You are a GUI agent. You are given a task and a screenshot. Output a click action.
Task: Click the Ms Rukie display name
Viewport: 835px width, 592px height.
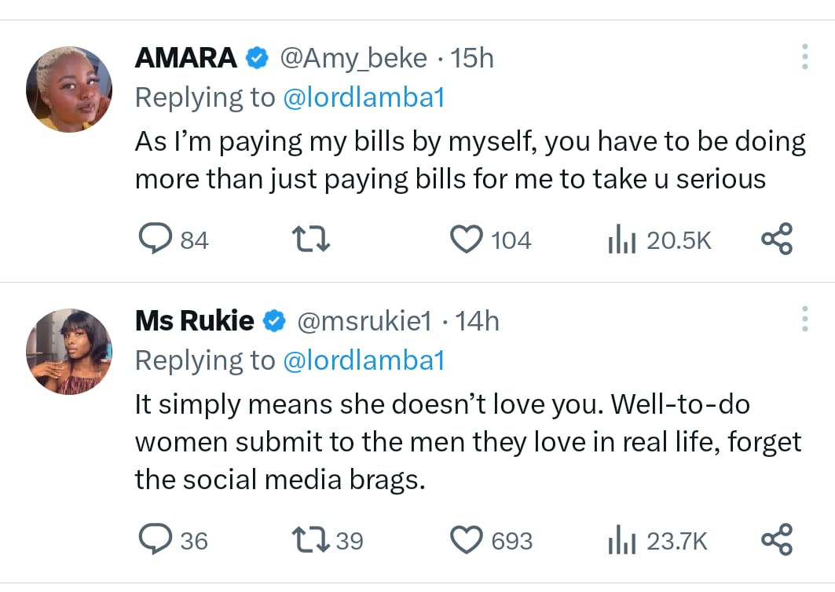click(x=195, y=320)
